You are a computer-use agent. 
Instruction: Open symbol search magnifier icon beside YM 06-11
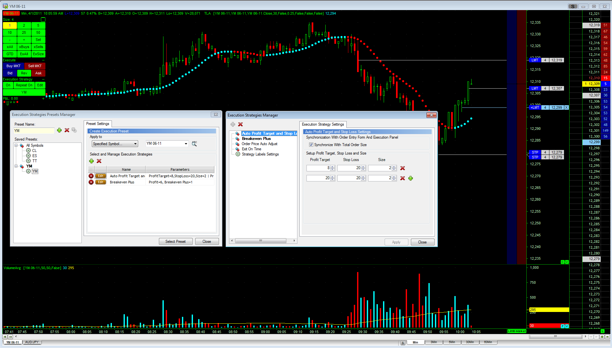(194, 143)
